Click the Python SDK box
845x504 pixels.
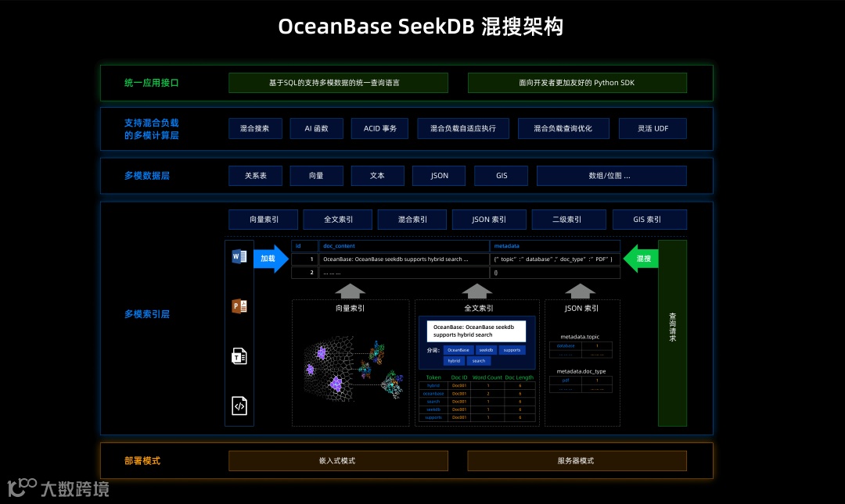click(577, 83)
